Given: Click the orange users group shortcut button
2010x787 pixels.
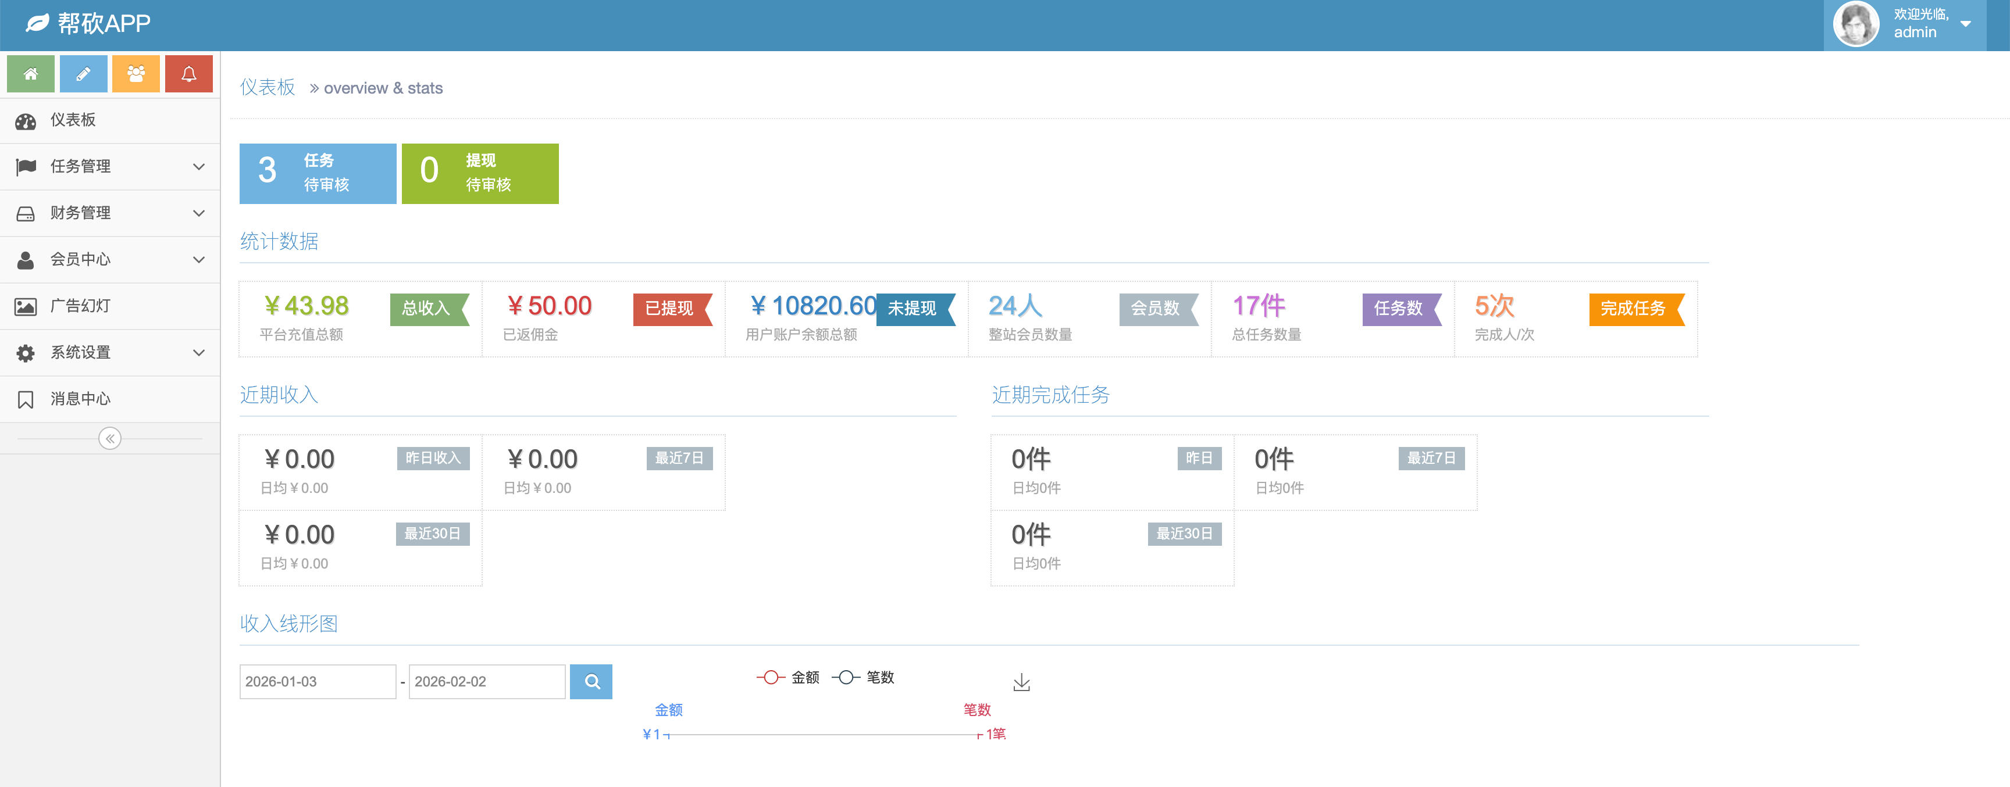Looking at the screenshot, I should coord(136,74).
